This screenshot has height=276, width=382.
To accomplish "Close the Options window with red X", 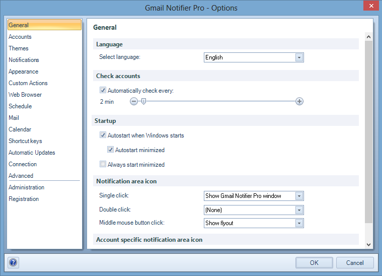I will pos(371,6).
